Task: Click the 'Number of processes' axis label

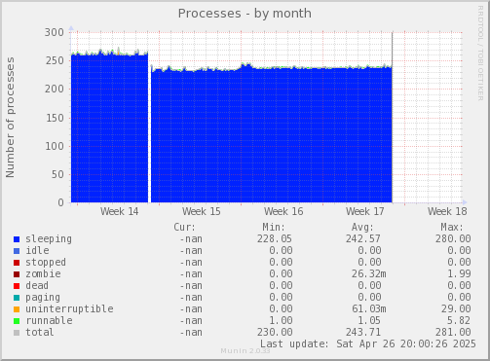Action: point(10,118)
